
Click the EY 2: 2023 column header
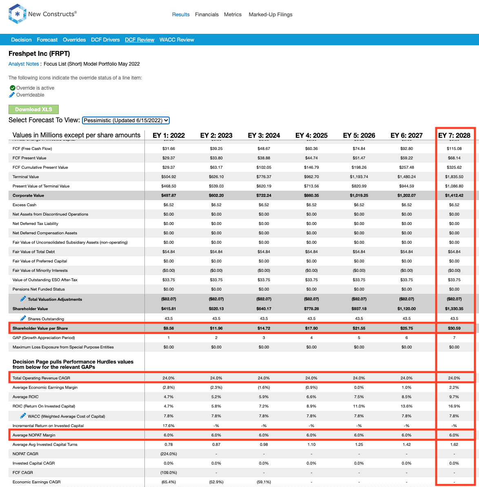click(216, 135)
